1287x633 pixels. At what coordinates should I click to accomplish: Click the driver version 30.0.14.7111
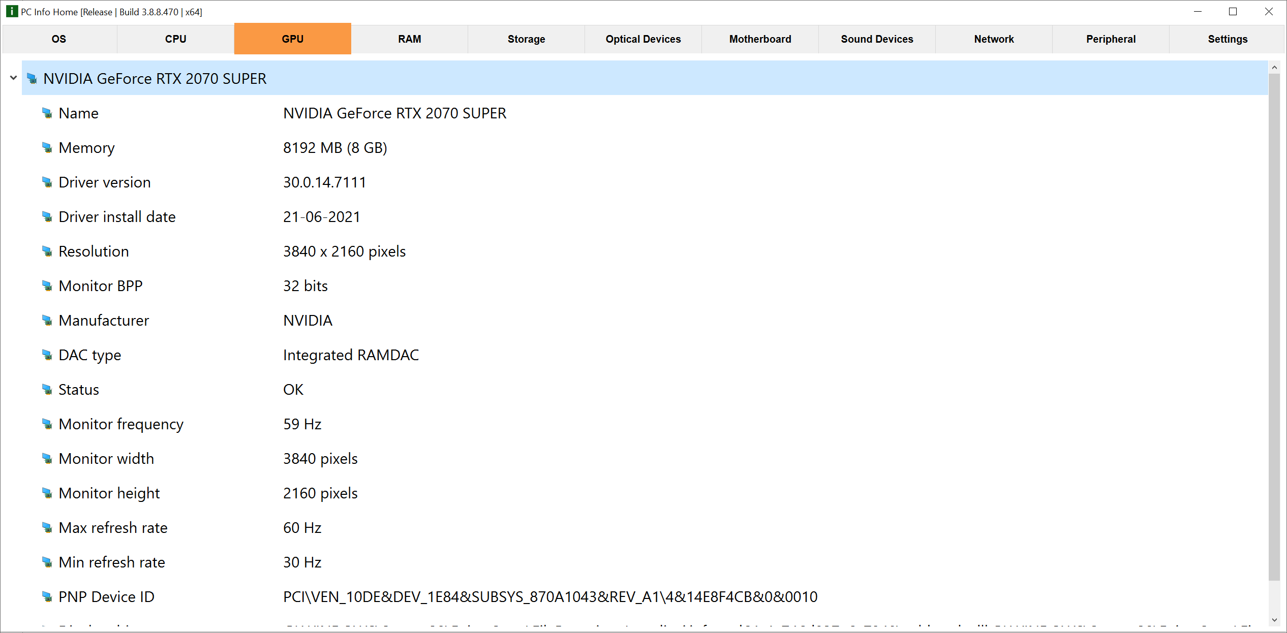coord(325,182)
